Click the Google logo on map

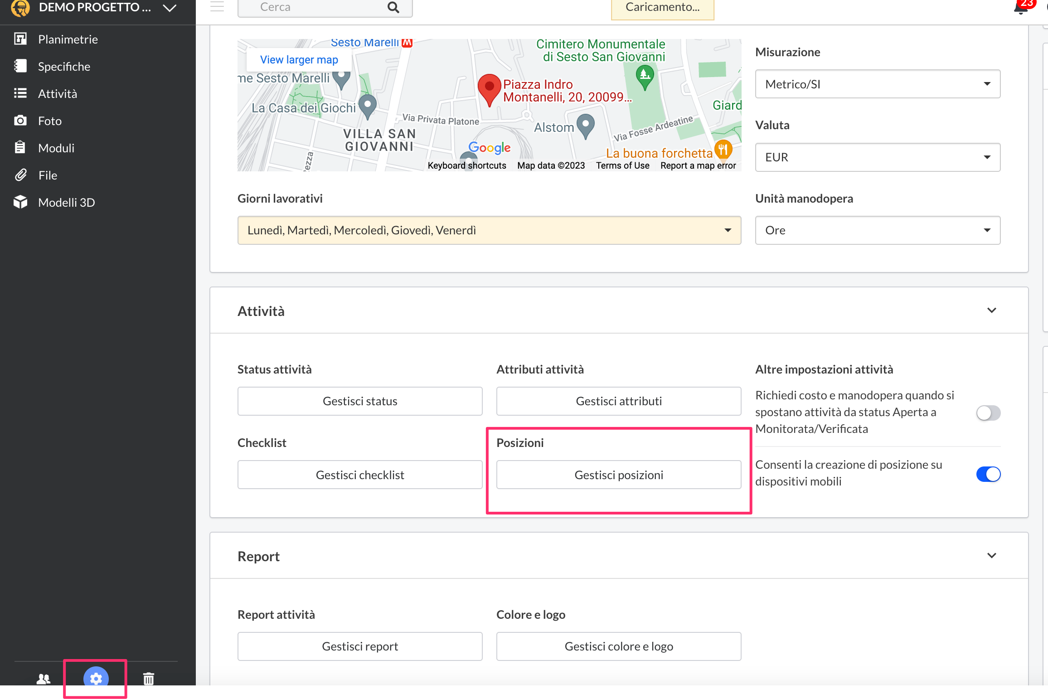[x=490, y=147]
